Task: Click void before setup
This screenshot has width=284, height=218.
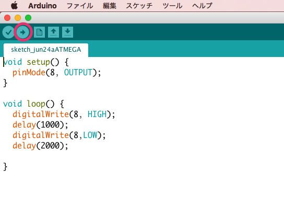Action: (13, 62)
